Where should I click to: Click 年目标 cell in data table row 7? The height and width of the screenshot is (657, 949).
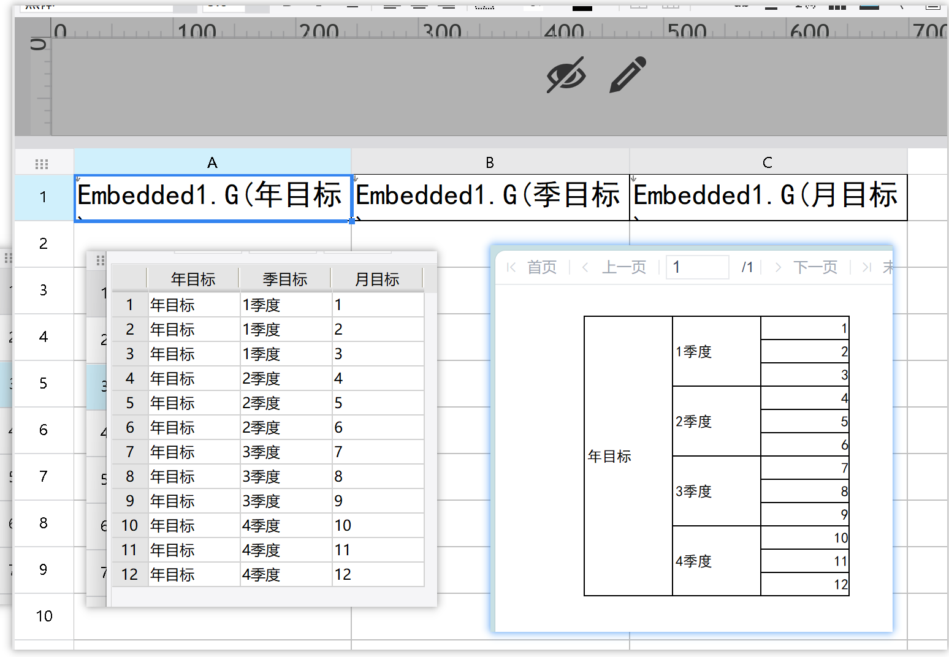click(x=194, y=452)
